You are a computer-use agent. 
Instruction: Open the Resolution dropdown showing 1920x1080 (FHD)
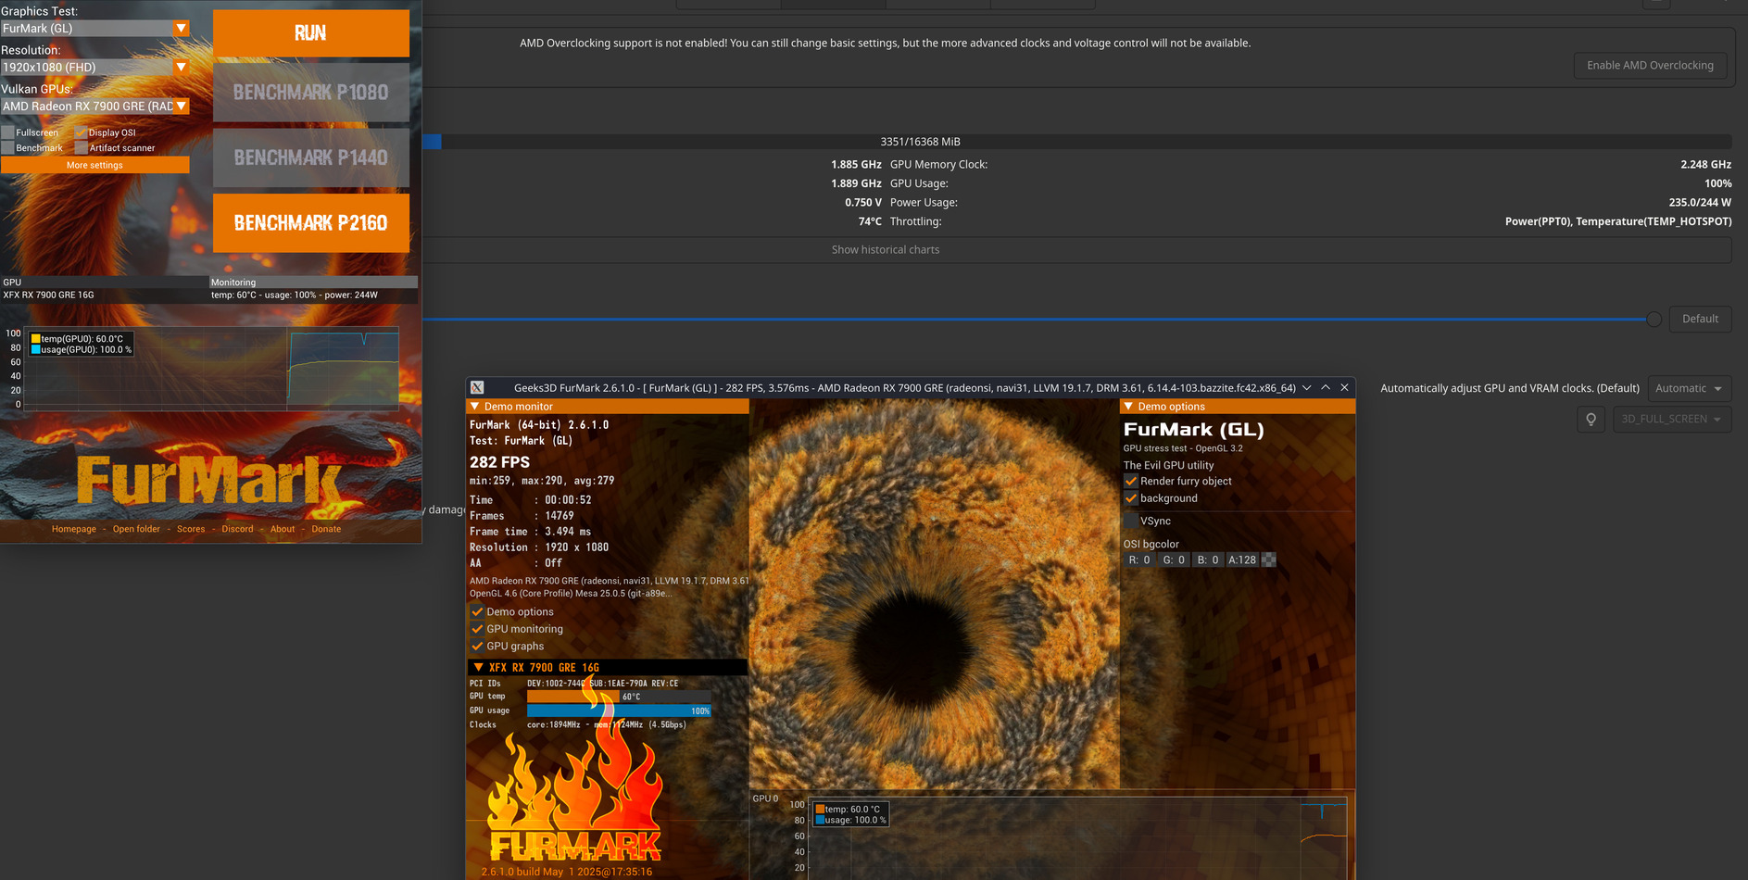[x=94, y=68]
